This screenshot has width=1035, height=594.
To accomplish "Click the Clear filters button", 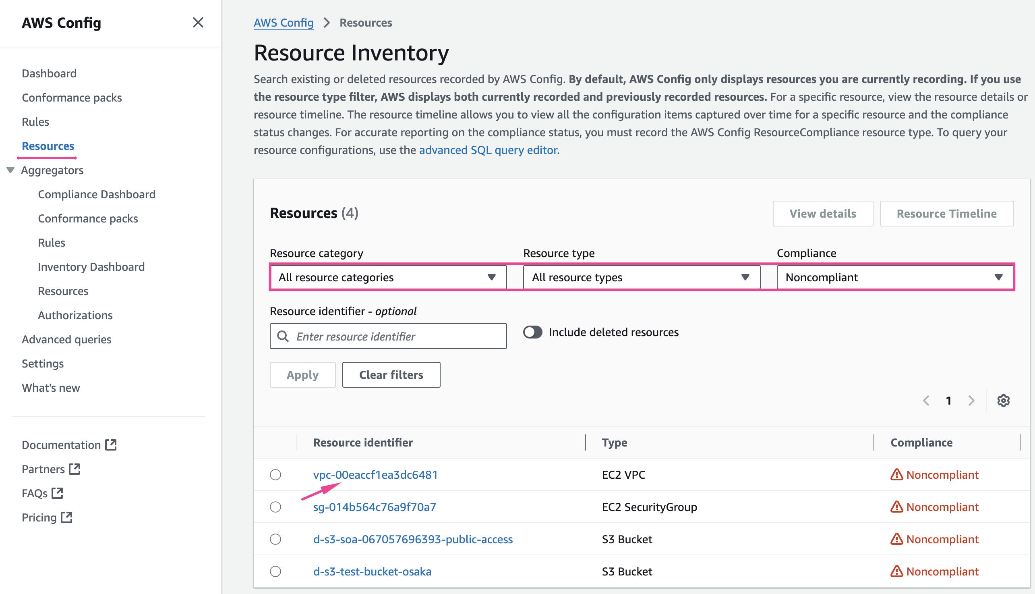I will coord(391,374).
